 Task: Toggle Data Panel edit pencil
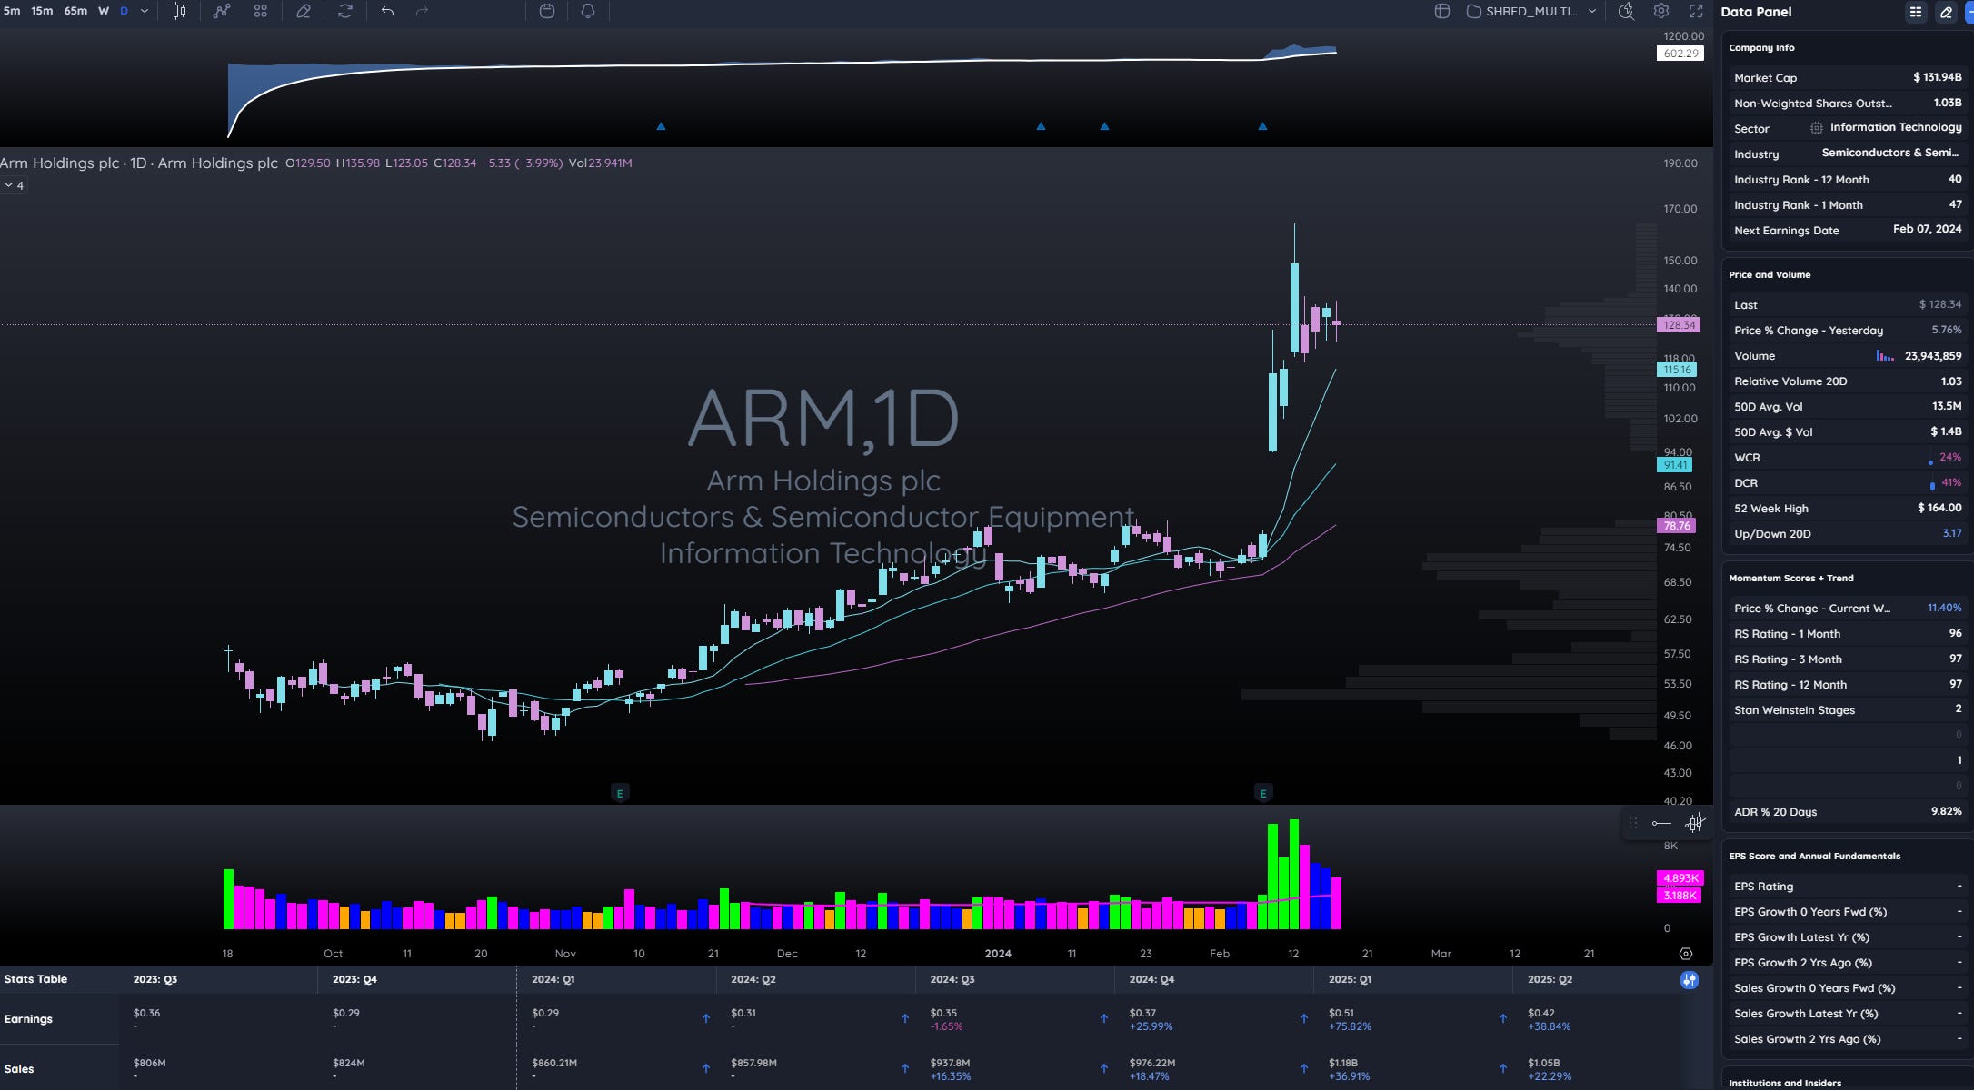click(1946, 12)
